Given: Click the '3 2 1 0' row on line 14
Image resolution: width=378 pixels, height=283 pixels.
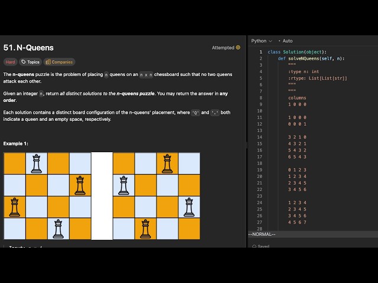Looking at the screenshot, I should tap(297, 137).
